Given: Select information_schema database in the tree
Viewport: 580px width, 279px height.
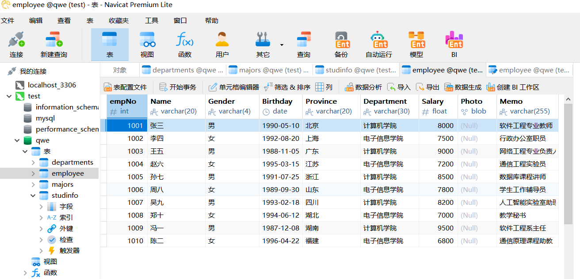Looking at the screenshot, I should point(67,107).
